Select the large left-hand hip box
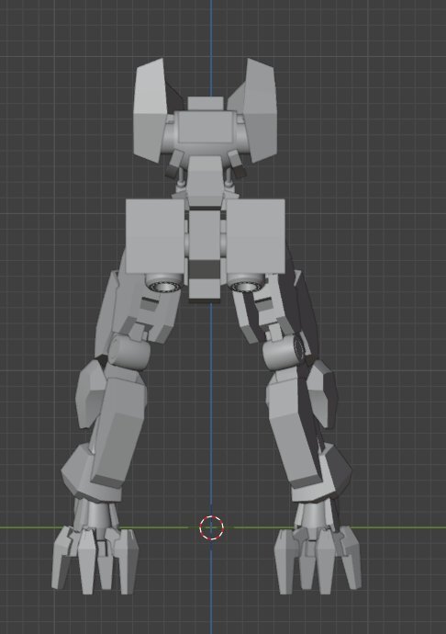This screenshot has width=446, height=634. point(155,235)
